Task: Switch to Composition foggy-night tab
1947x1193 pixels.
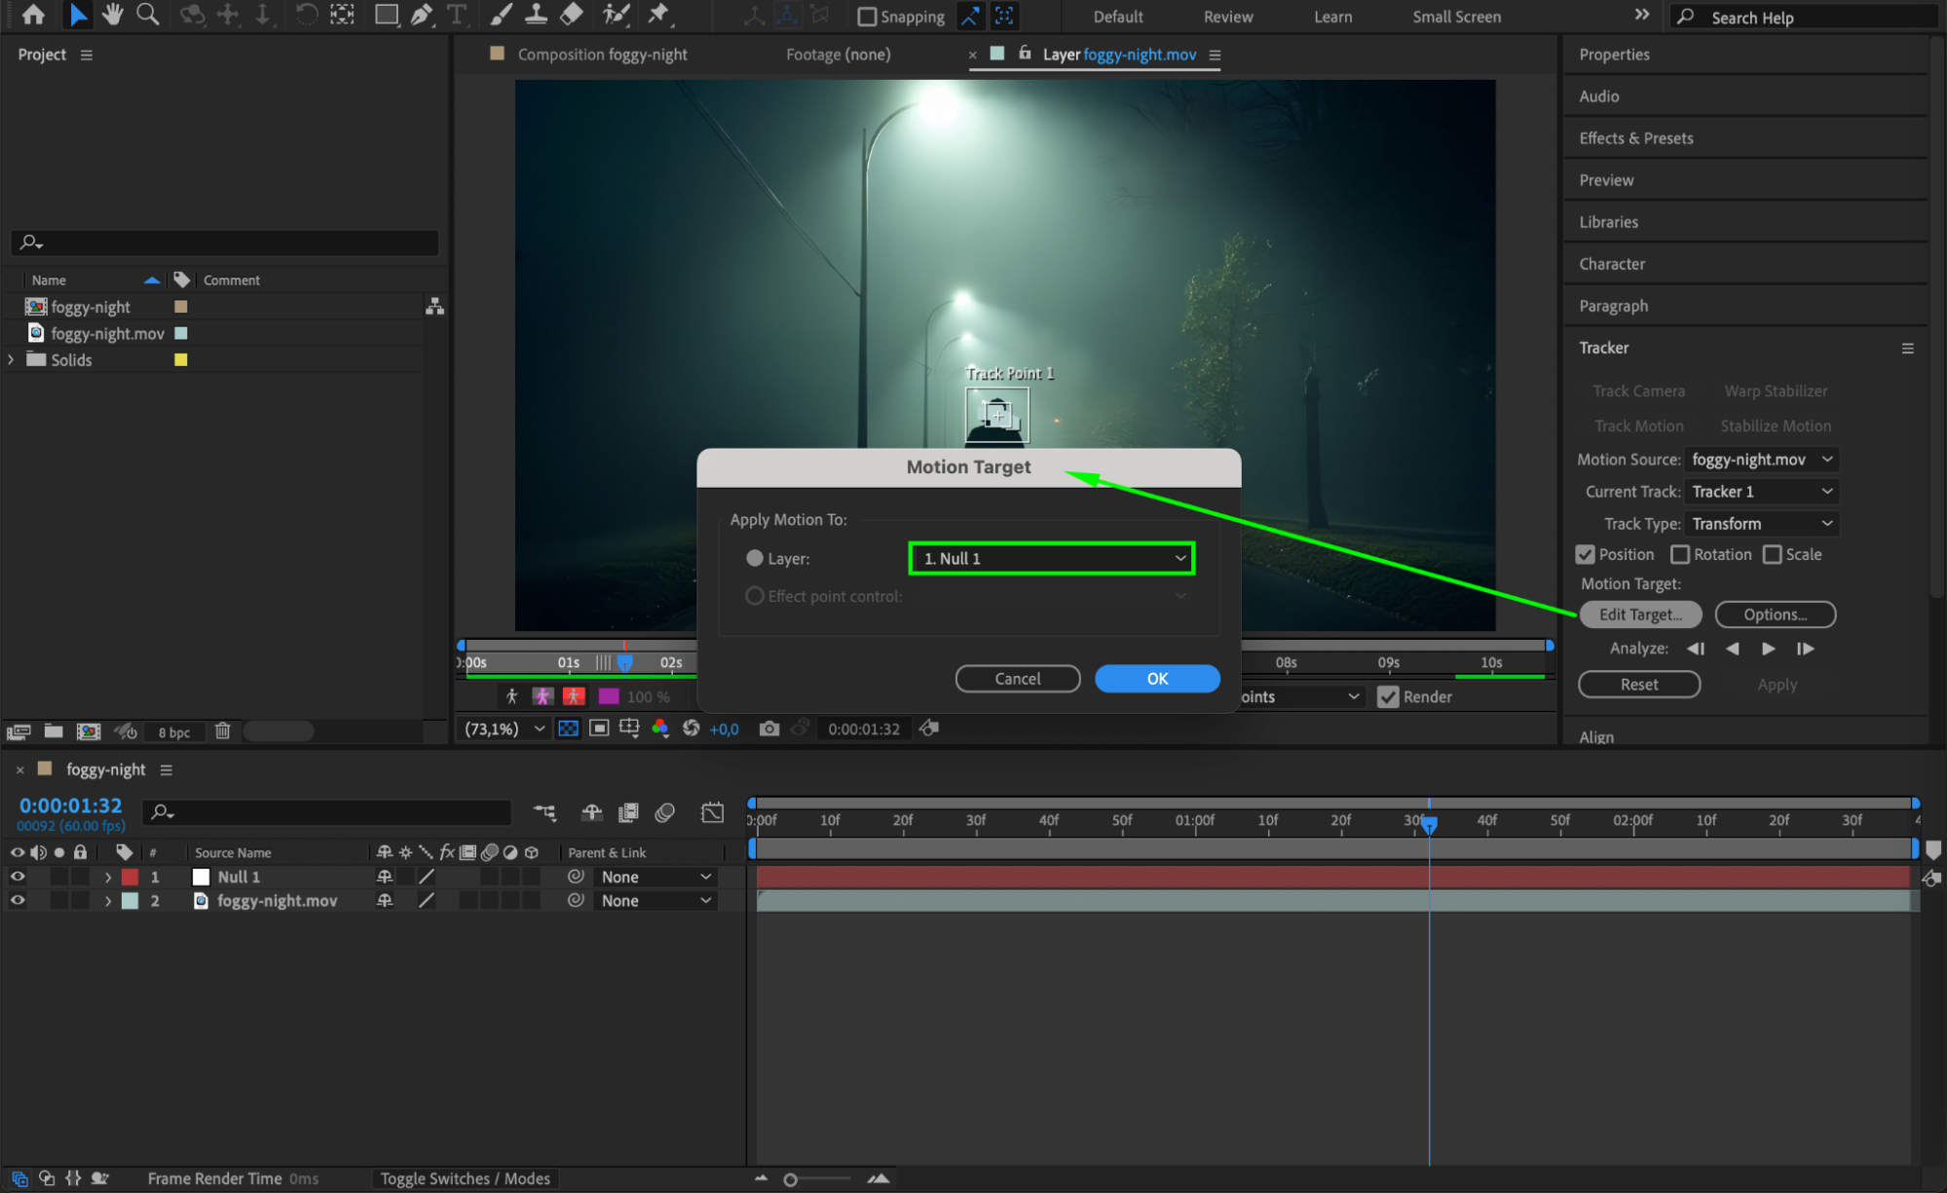Action: click(x=601, y=55)
